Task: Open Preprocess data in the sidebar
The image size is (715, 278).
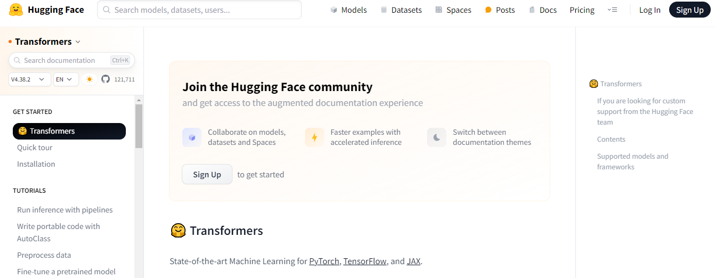Action: pos(44,255)
